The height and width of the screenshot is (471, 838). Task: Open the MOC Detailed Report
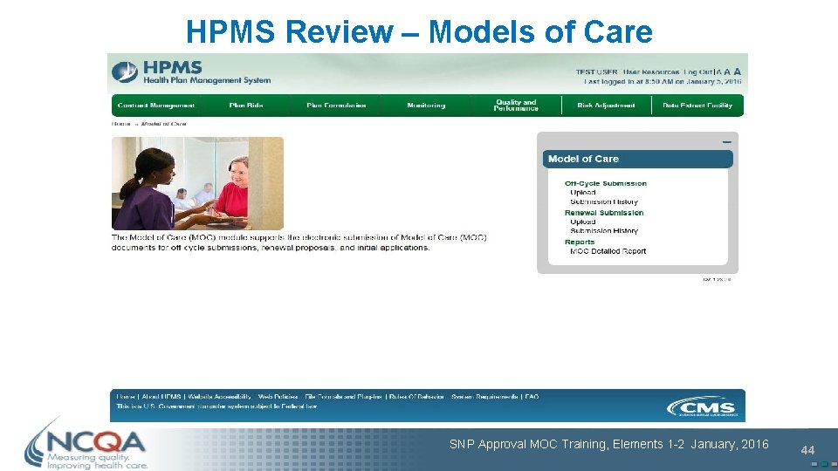[608, 251]
